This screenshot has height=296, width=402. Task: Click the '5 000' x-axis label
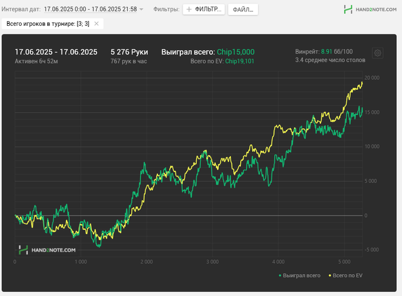[345, 262]
